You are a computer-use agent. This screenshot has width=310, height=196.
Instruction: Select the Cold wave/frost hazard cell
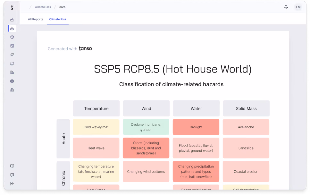[96, 127]
